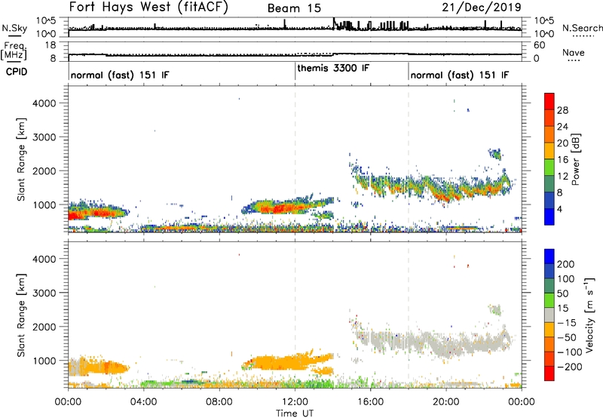Click the red bottom of velocity color bar
This screenshot has width=603, height=418.
pyautogui.click(x=549, y=373)
